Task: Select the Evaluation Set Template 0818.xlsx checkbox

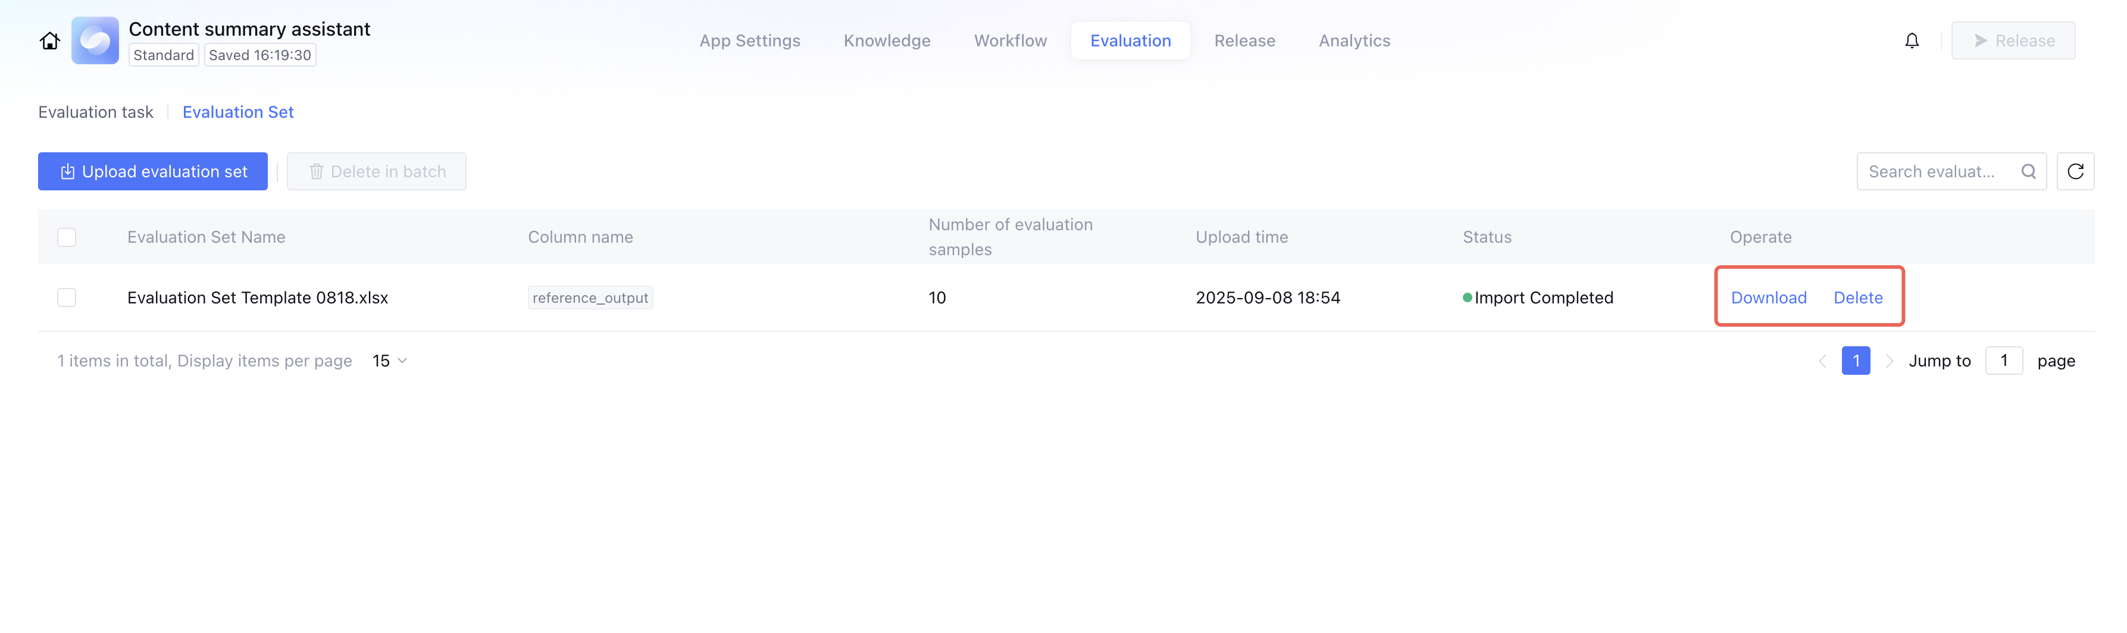Action: [x=67, y=298]
